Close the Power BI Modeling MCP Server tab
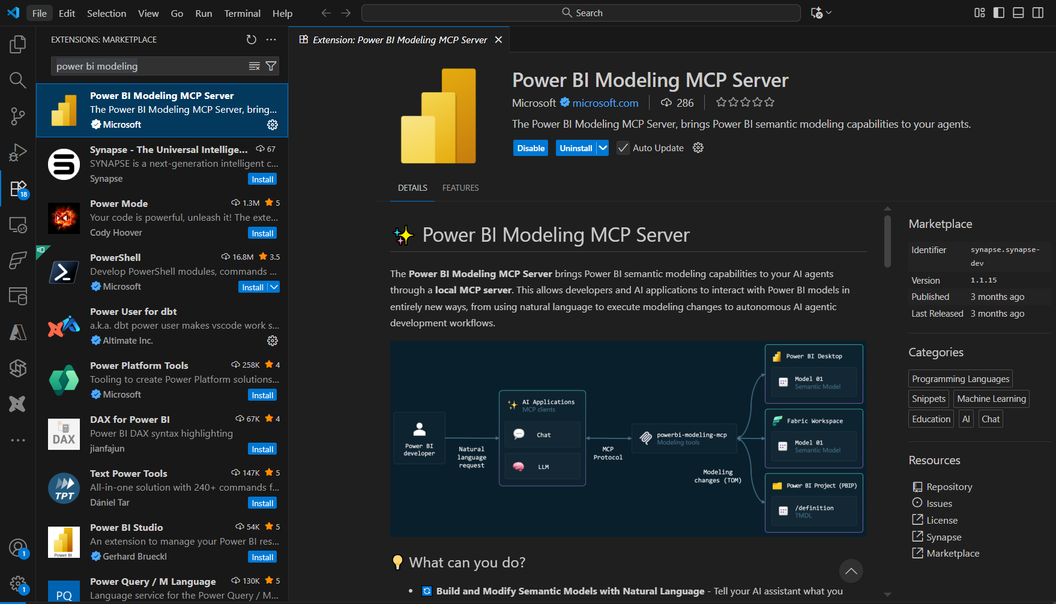This screenshot has height=604, width=1056. click(x=498, y=40)
